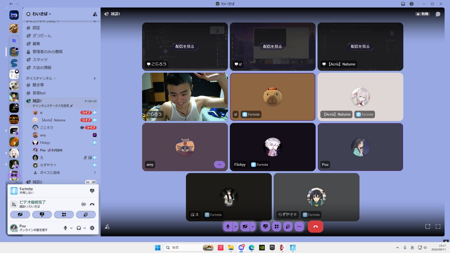The height and width of the screenshot is (253, 450).
Task: Click the Fortnite screen share icon in panel
Action: pos(92,191)
